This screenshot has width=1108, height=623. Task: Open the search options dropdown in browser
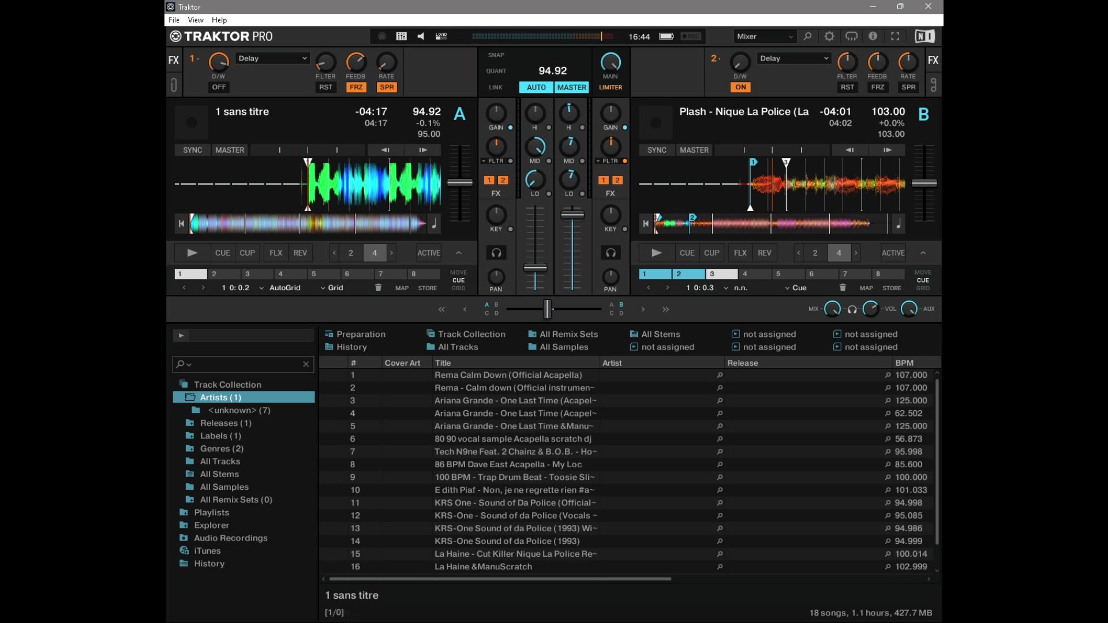184,364
